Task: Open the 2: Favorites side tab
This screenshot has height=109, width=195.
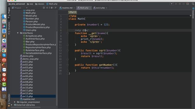Action: [9, 100]
